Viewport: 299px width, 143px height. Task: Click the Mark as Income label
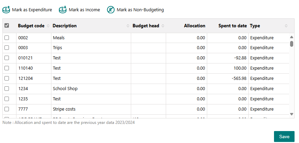tap(84, 10)
